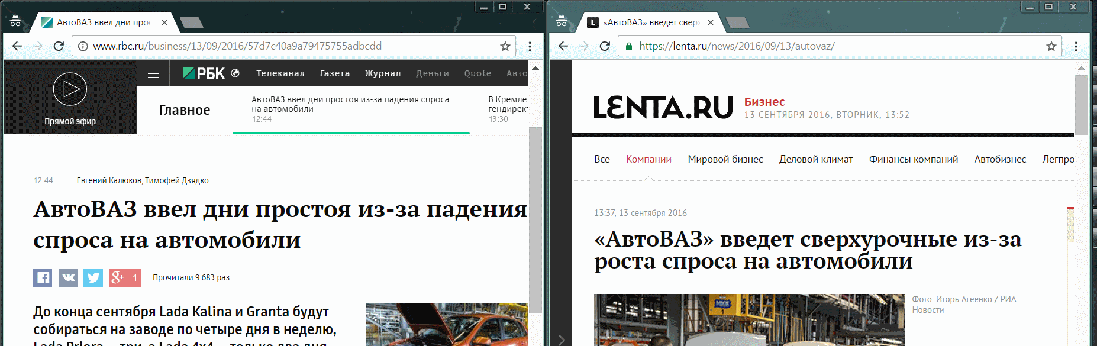
Task: Share the RBC article on Google Plus
Action: coord(125,278)
